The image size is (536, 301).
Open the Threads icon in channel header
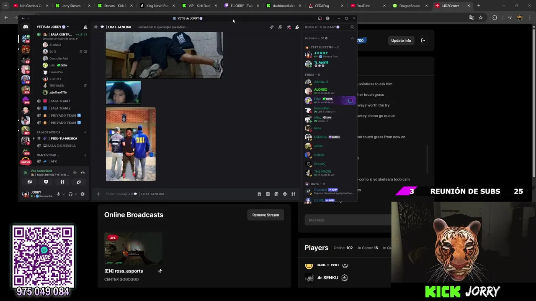tap(271, 27)
